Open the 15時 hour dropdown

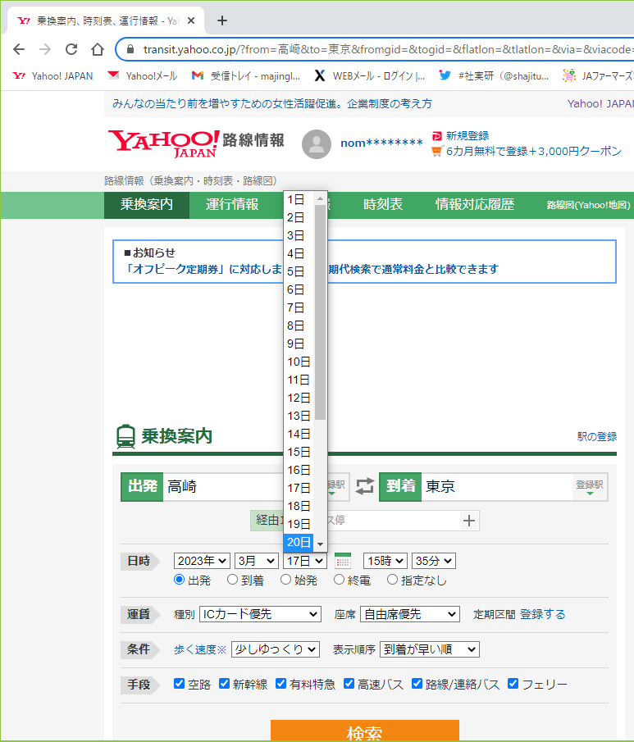point(385,561)
